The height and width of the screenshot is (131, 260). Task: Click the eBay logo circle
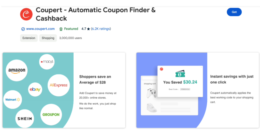[35, 89]
